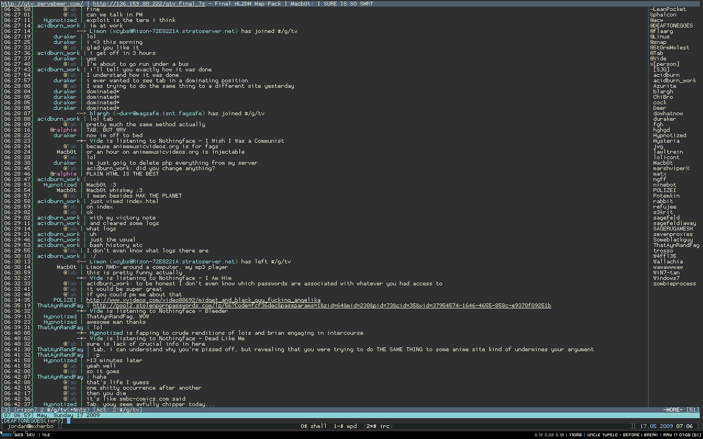Select Potemkin in the nick list
Viewport: 703px width, 439px height.
[666, 195]
